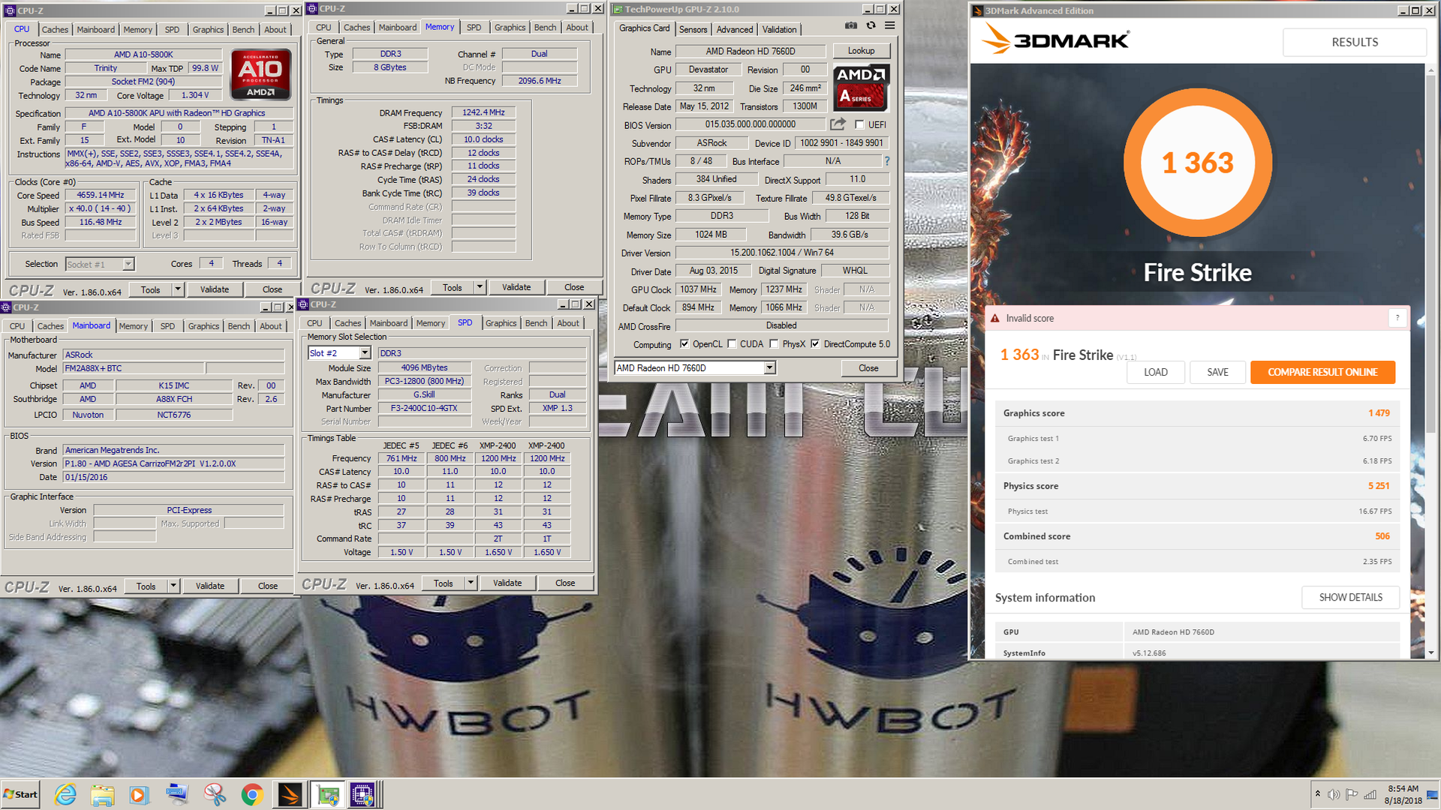1441x810 pixels.
Task: Click the Bus Interface question mark icon
Action: click(x=887, y=161)
